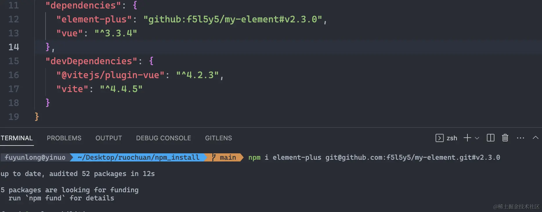The height and width of the screenshot is (212, 542).
Task: Switch to the PROBLEMS tab
Action: (64, 138)
